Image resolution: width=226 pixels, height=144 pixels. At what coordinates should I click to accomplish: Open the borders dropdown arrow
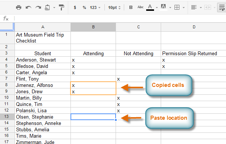tap(183, 7)
